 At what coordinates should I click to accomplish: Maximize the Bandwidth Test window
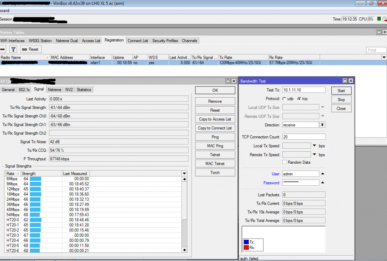344,81
